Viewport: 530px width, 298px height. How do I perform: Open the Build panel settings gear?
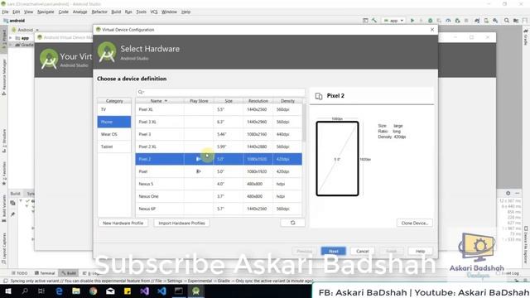pyautogui.click(x=508, y=193)
